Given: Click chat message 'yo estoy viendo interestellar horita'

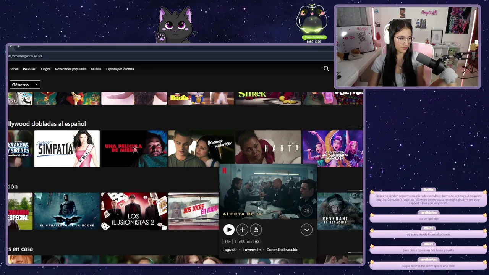Looking at the screenshot, I should click(428, 235).
